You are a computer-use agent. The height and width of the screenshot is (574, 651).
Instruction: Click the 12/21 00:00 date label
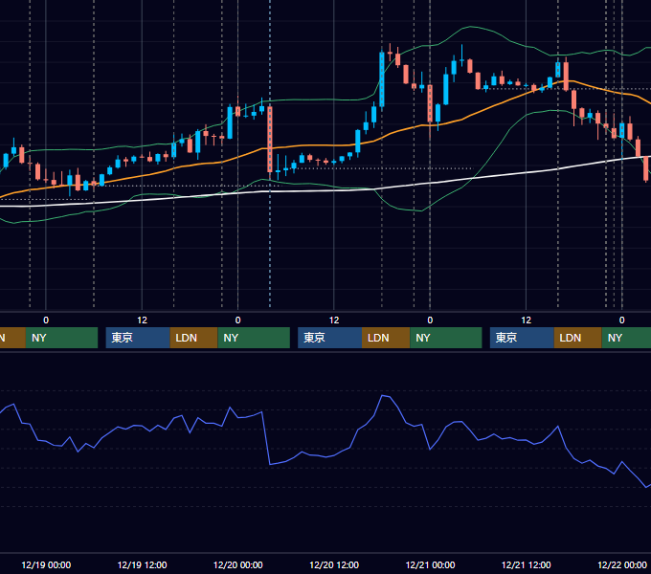[430, 564]
